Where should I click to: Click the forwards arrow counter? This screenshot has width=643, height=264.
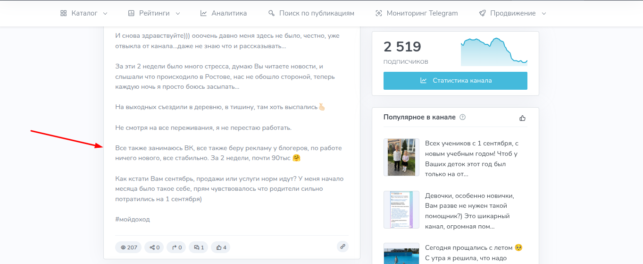point(176,247)
